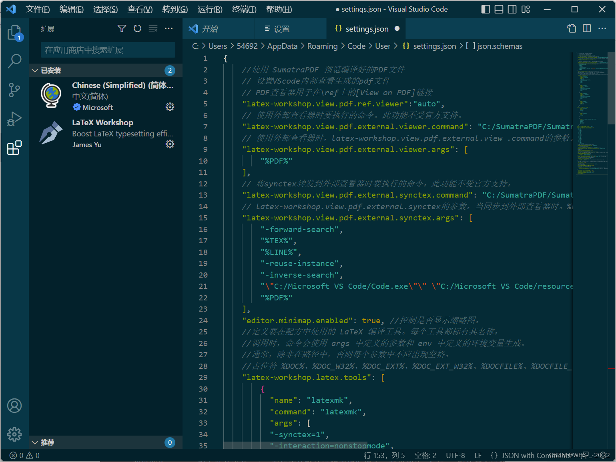Open Source Control from the Activity Bar
616x462 pixels.
(x=14, y=90)
